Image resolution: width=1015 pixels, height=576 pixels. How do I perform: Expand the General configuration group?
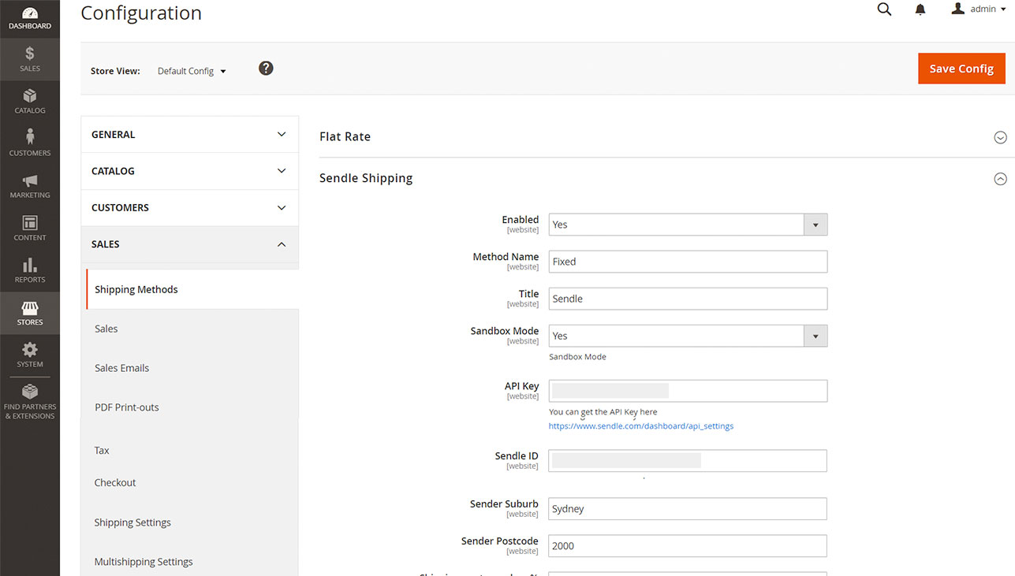pos(189,135)
